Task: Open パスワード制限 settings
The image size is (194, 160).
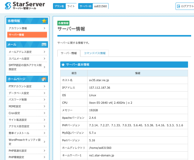Action: pos(27,100)
